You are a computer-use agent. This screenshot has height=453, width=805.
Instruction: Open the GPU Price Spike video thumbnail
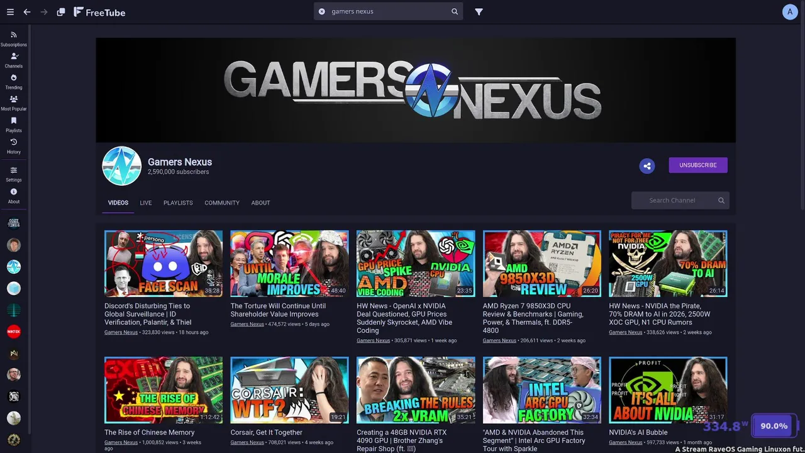pyautogui.click(x=416, y=264)
